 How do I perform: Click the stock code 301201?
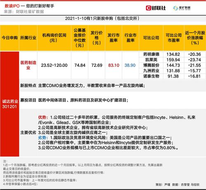(x=9, y=106)
